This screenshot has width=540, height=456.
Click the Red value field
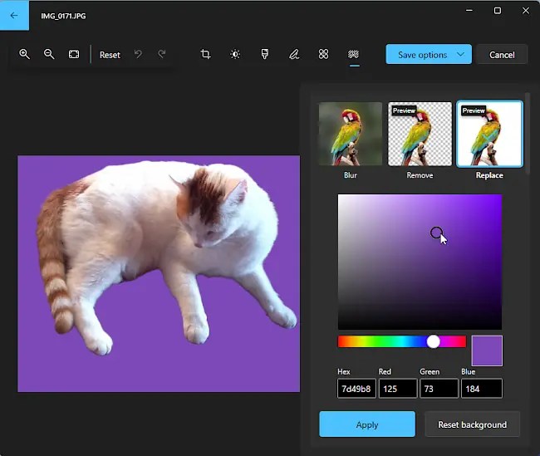[398, 389]
